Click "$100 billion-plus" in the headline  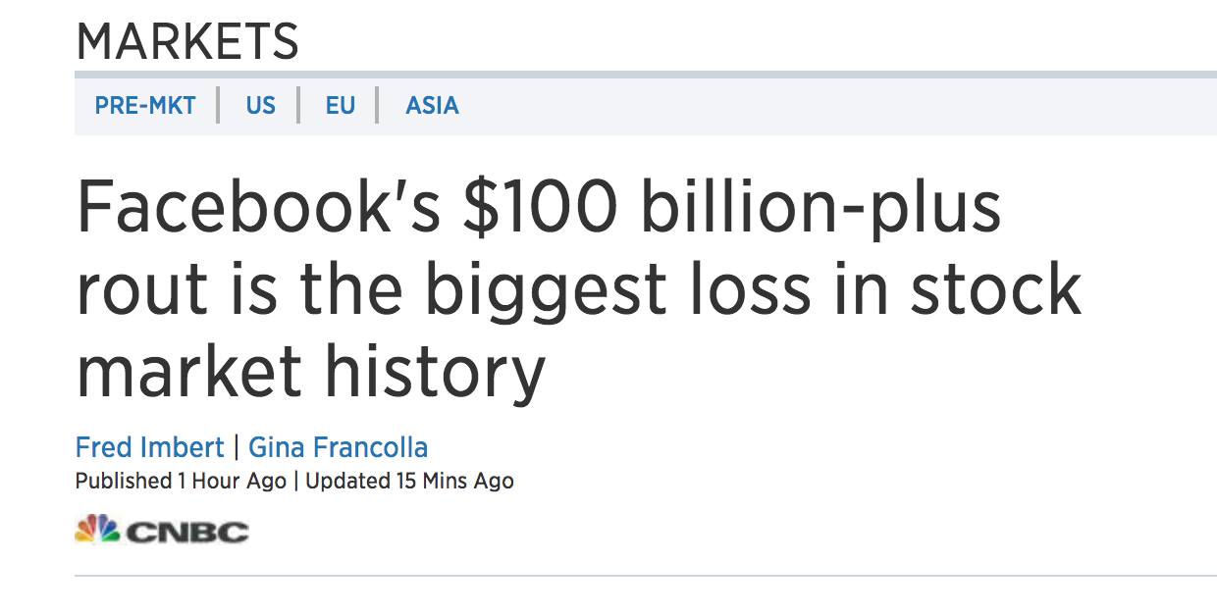[731, 209]
